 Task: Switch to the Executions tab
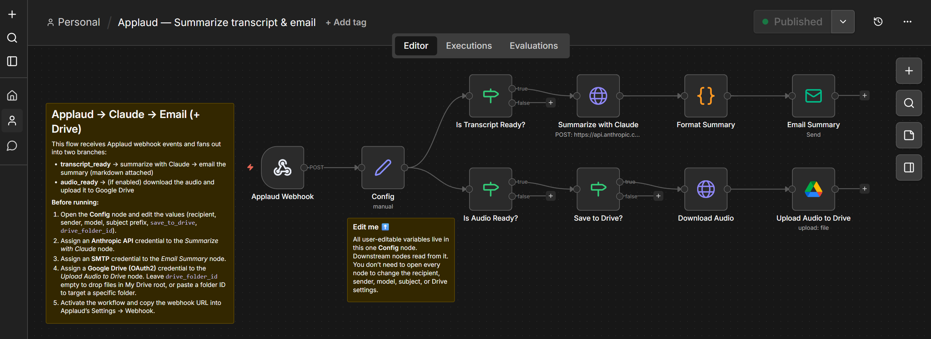click(469, 46)
